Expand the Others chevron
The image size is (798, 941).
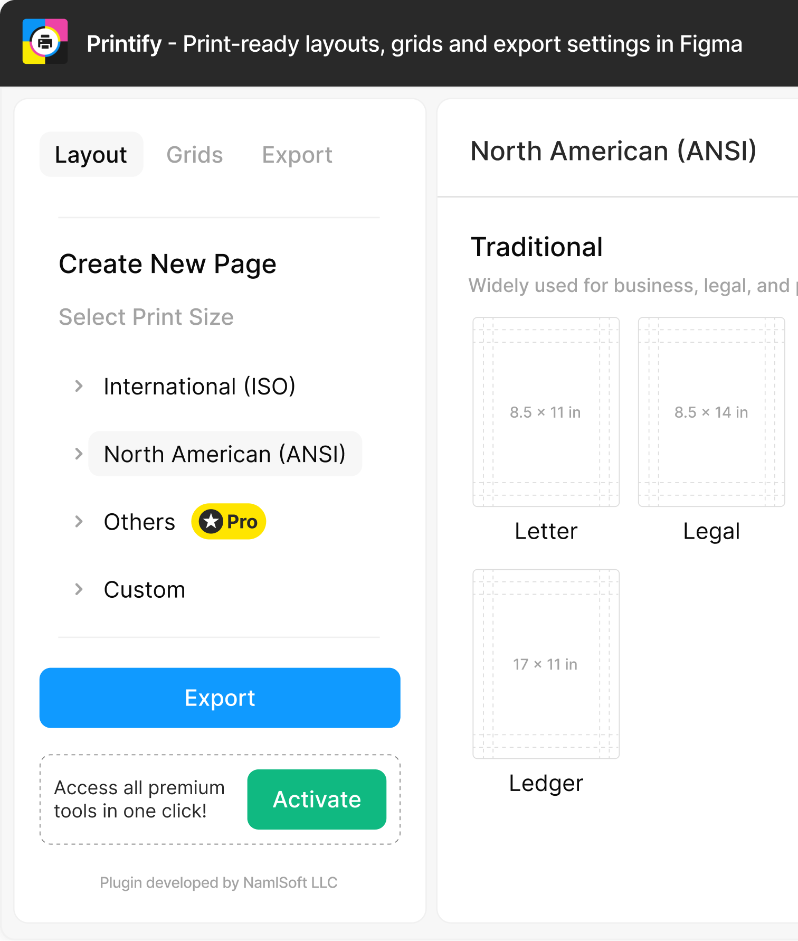(x=79, y=521)
